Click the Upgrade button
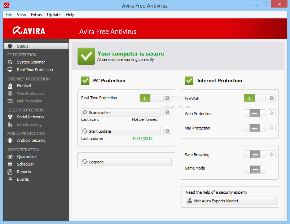The width and height of the screenshot is (290, 224). coord(126,162)
